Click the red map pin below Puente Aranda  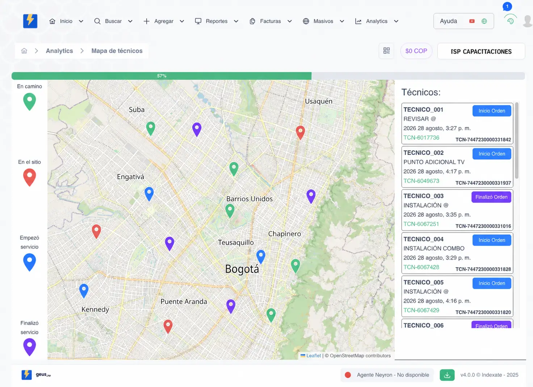click(x=168, y=326)
